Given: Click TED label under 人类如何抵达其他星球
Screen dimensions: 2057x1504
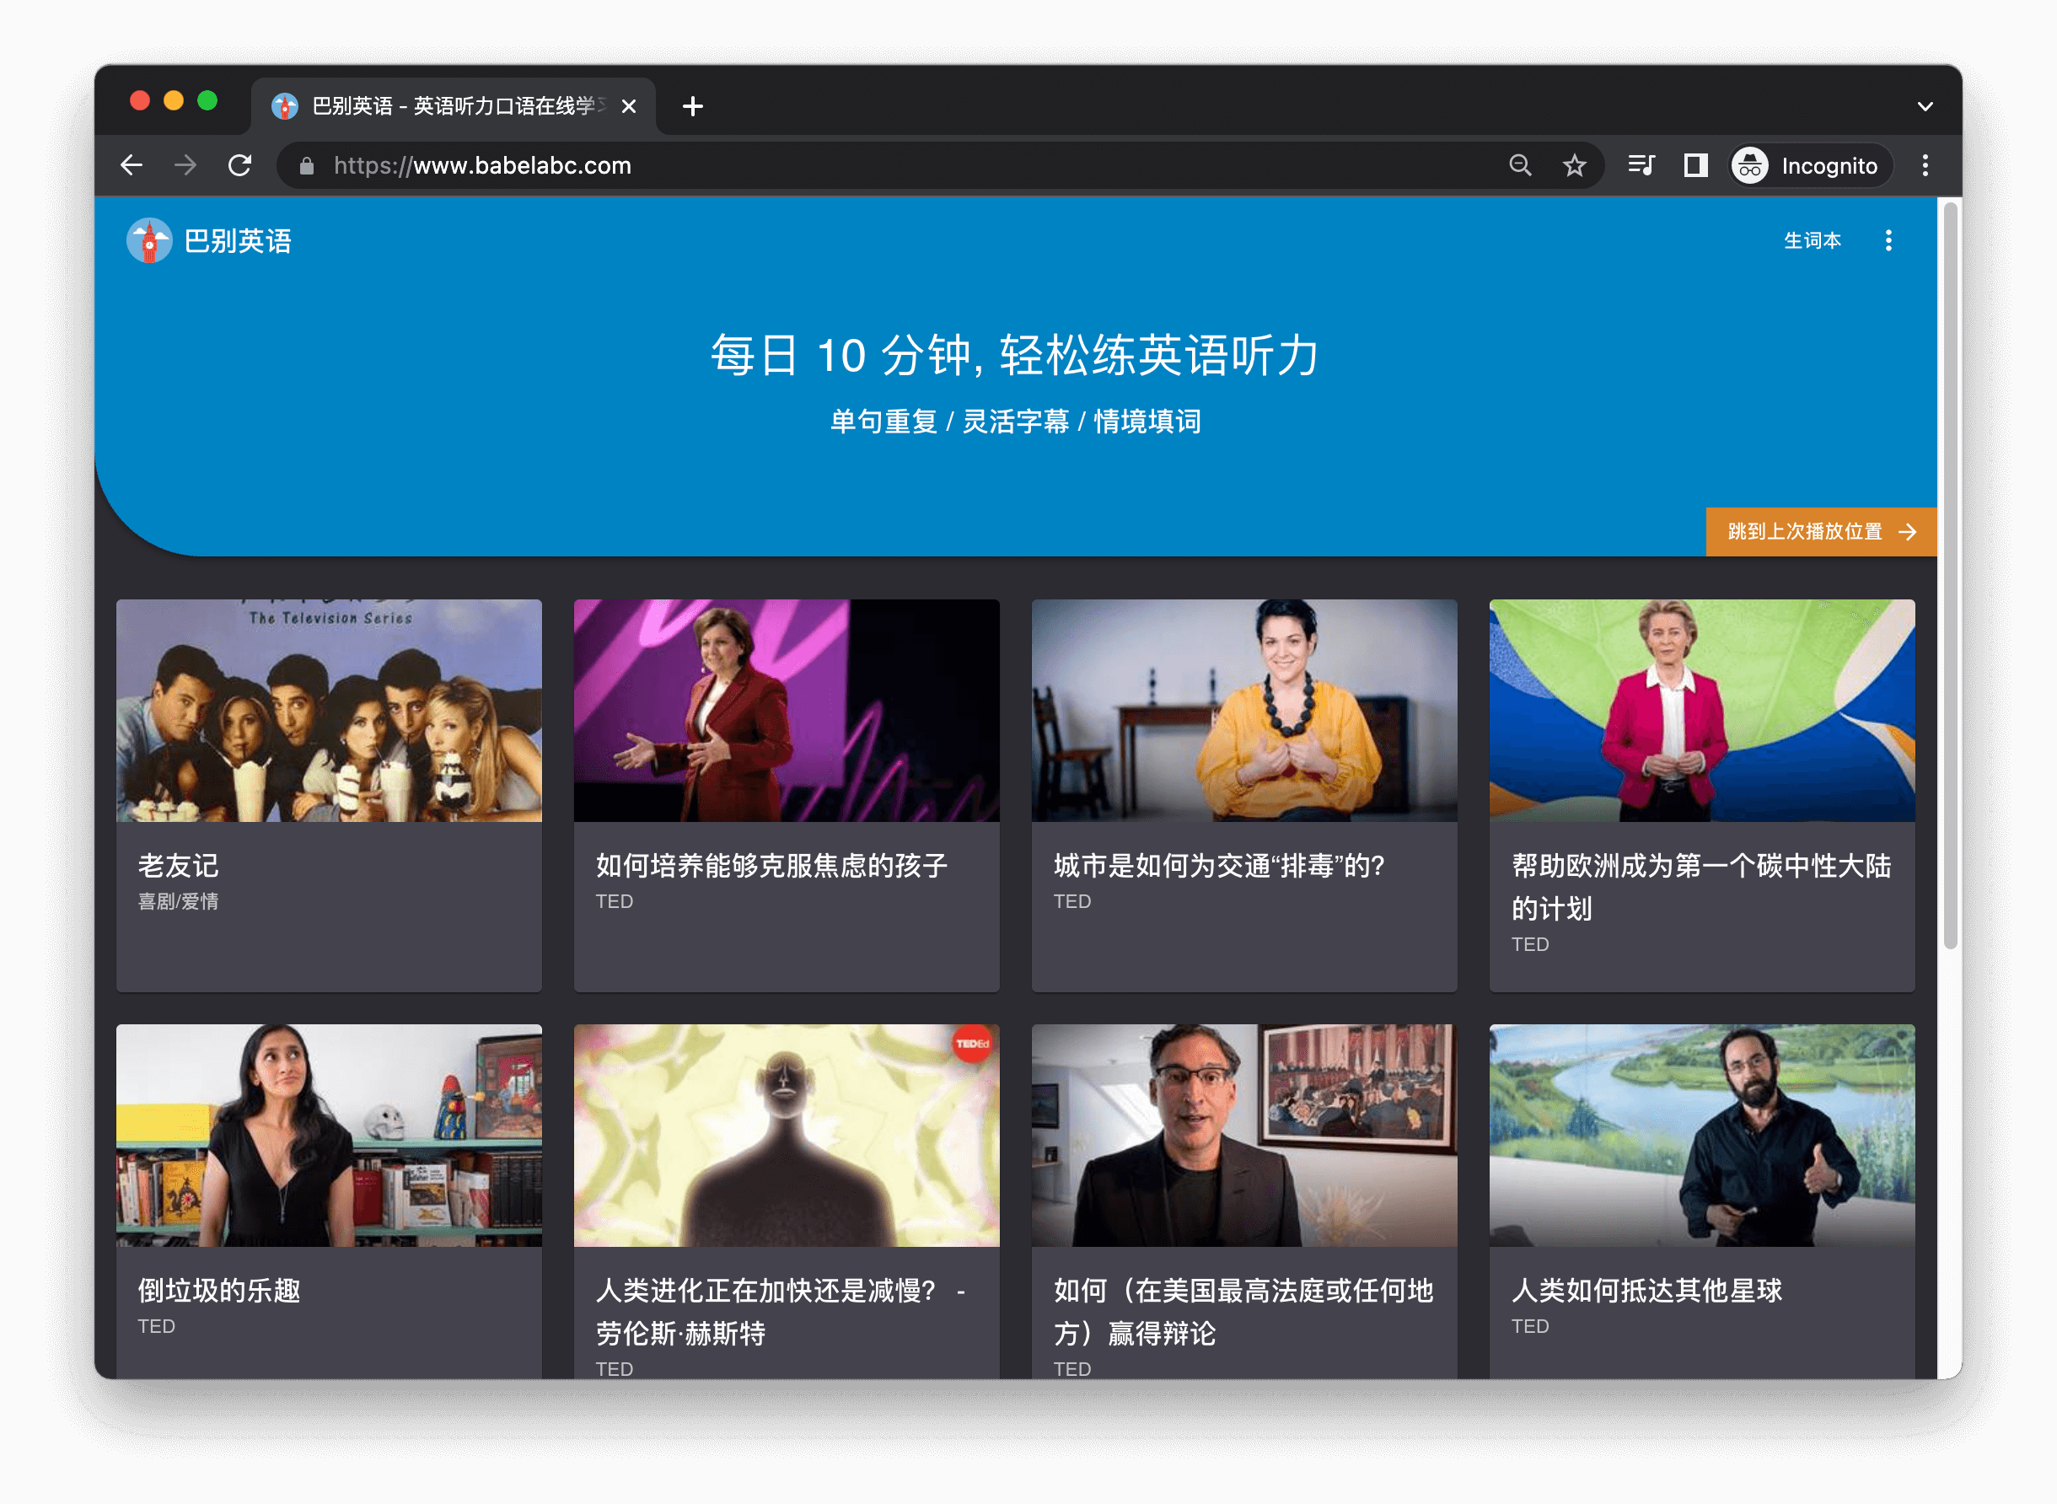Looking at the screenshot, I should point(1530,1326).
